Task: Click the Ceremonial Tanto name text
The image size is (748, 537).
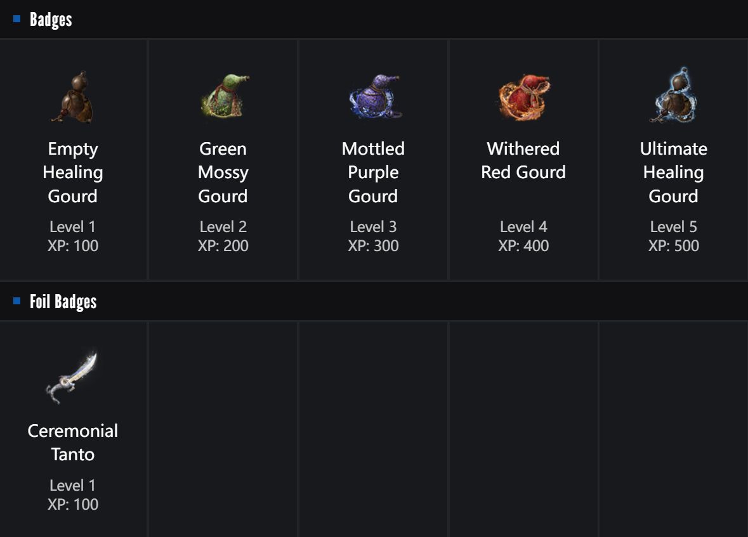Action: click(73, 443)
